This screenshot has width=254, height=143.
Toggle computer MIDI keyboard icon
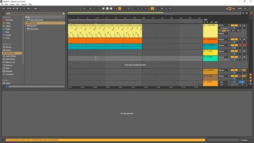click(x=230, y=8)
